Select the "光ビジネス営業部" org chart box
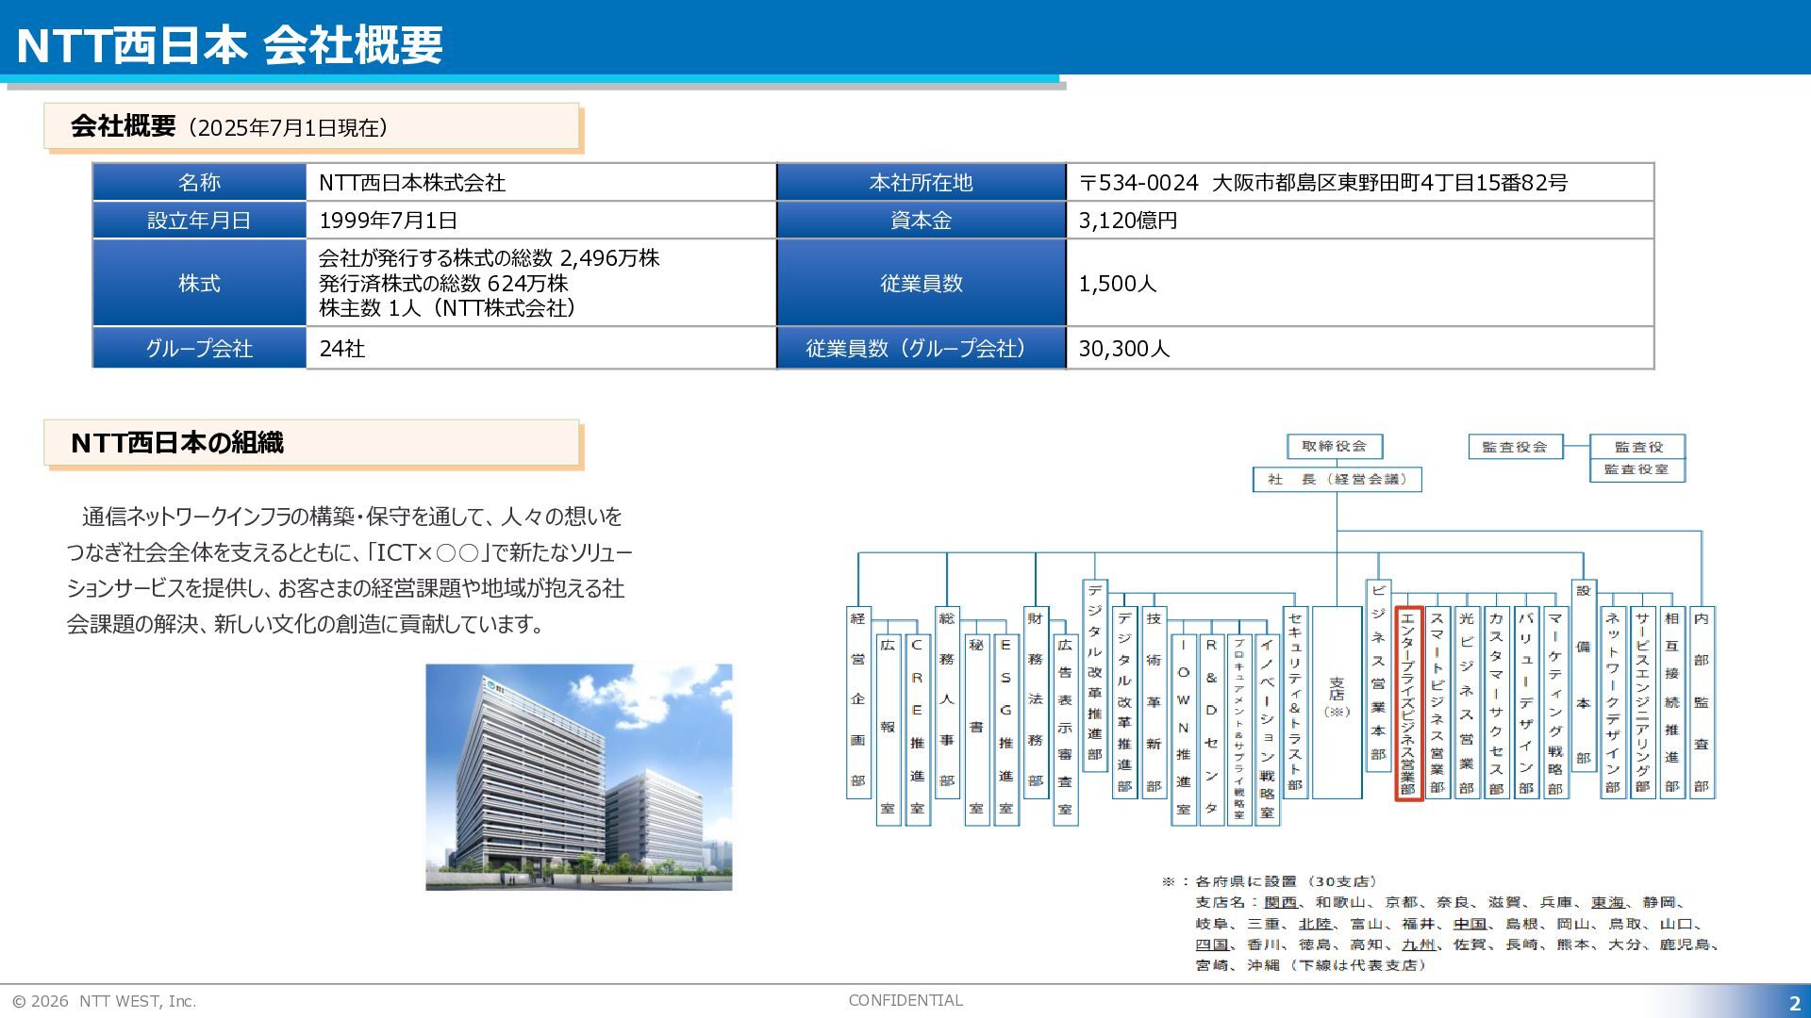Screen dimensions: 1811x1018 click(1467, 702)
